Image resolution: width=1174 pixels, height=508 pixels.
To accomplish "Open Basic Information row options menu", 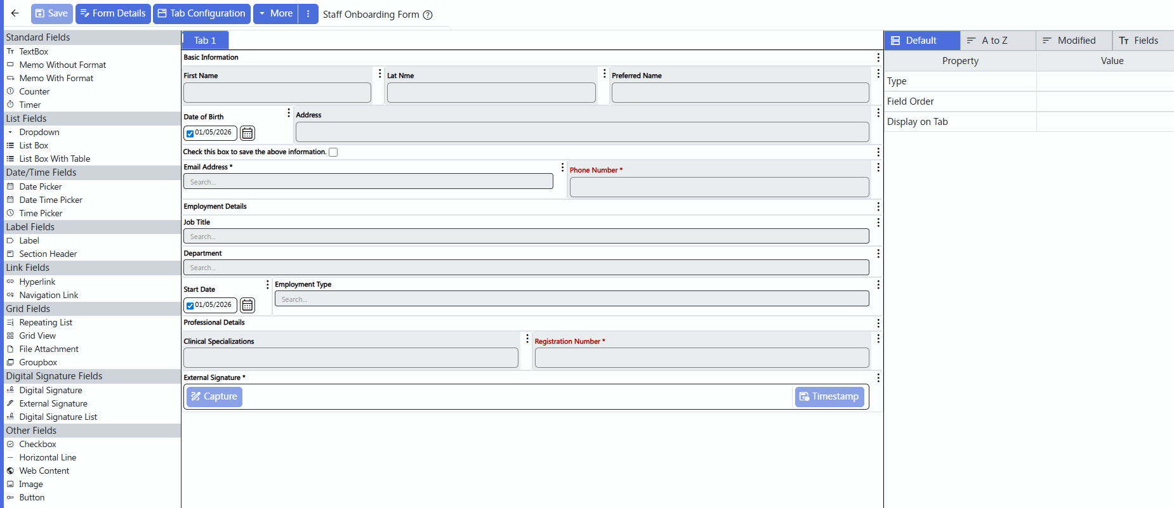I will pyautogui.click(x=878, y=58).
